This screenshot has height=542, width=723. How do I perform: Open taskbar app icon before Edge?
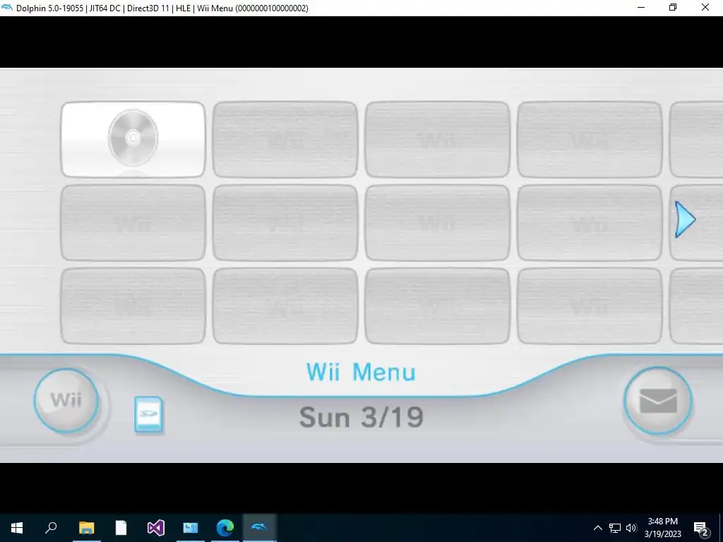[x=191, y=527]
